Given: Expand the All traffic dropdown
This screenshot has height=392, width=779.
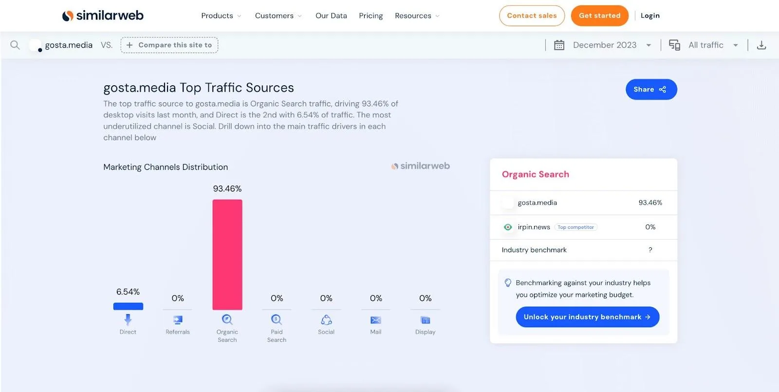Looking at the screenshot, I should tap(704, 45).
